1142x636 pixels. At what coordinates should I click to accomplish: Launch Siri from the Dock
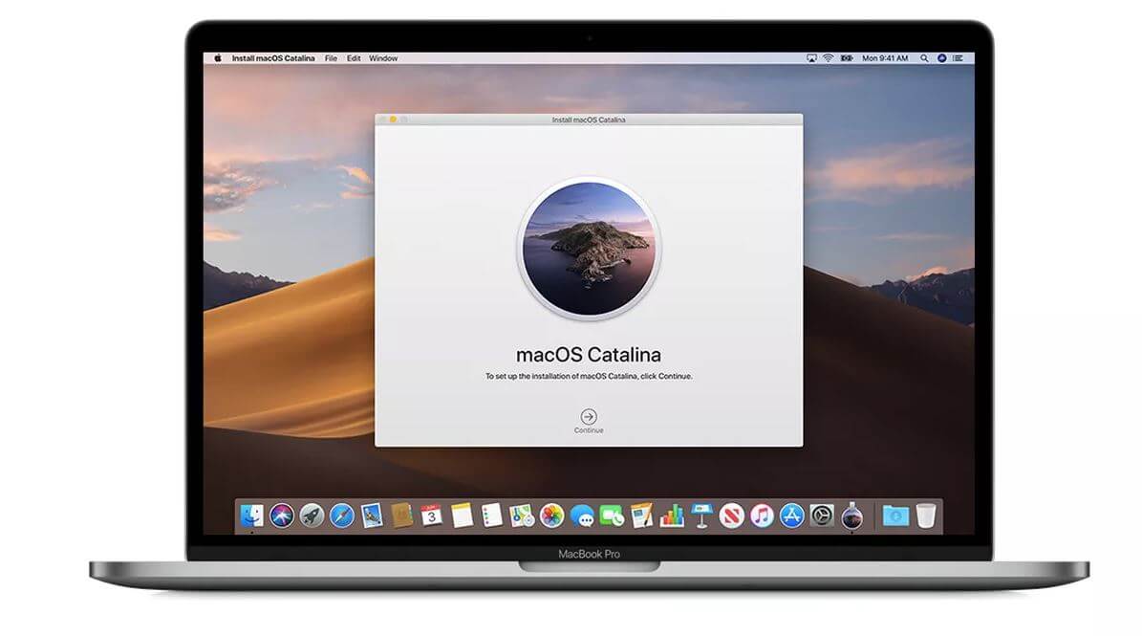[282, 515]
